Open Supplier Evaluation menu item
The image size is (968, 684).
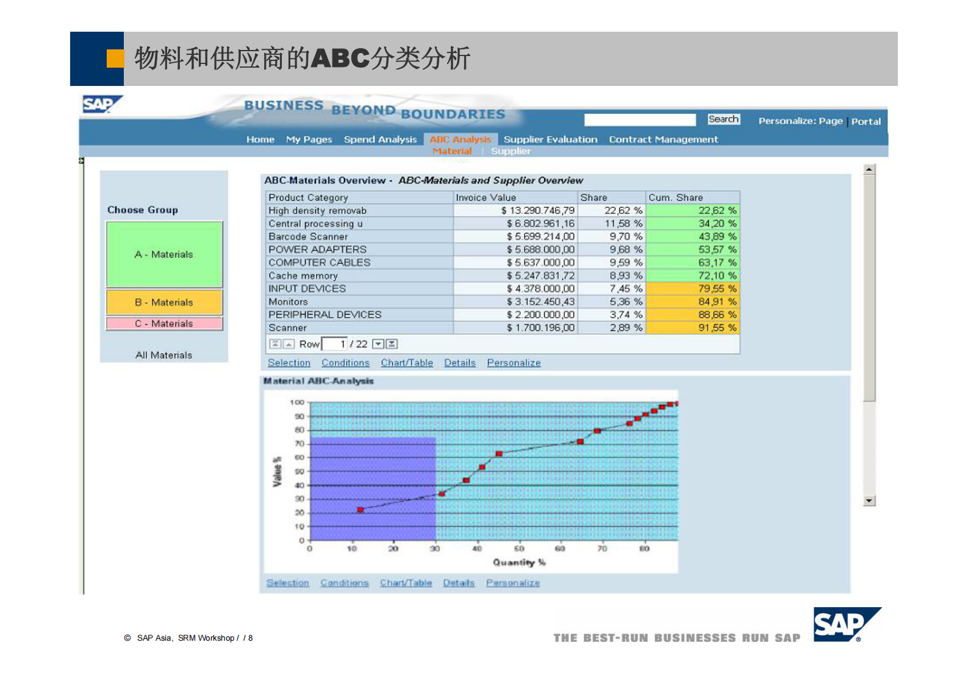(550, 140)
